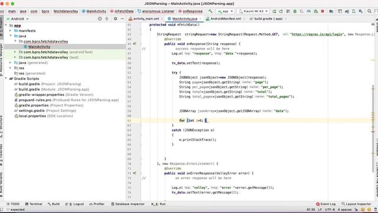Open the Run tool window
The image size is (378, 213).
tap(158, 204)
